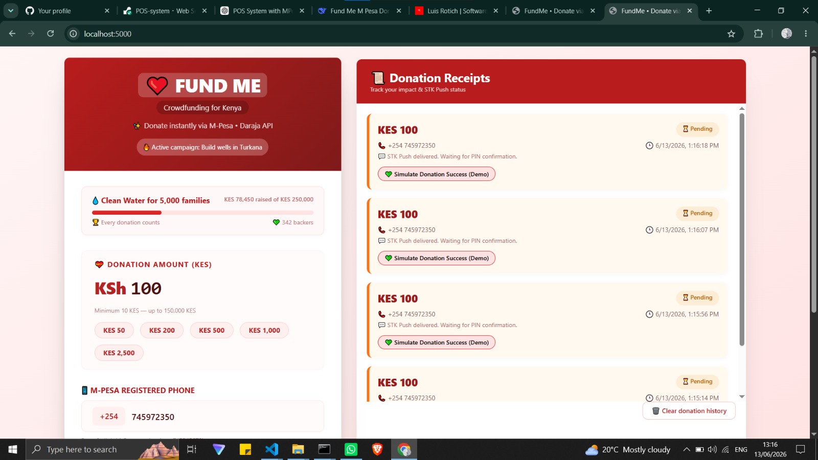Show hidden system tray icons
Screen dimensions: 818x460
(686, 450)
